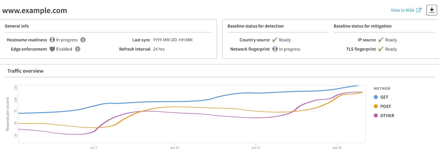This screenshot has height=156, width=439.
Task: Click the TLS fingerprint green checkmark
Action: click(381, 49)
